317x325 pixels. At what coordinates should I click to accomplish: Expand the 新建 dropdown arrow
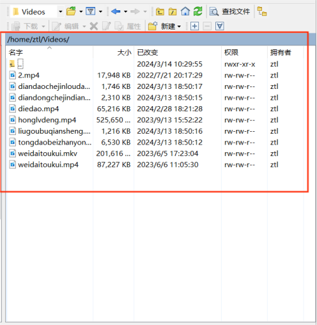pos(179,26)
